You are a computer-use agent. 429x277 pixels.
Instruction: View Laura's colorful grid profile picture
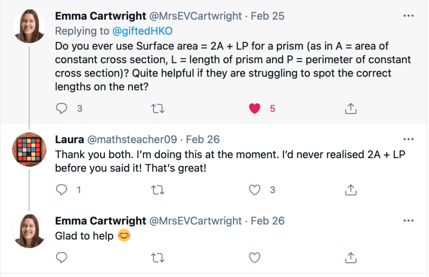coord(29,149)
